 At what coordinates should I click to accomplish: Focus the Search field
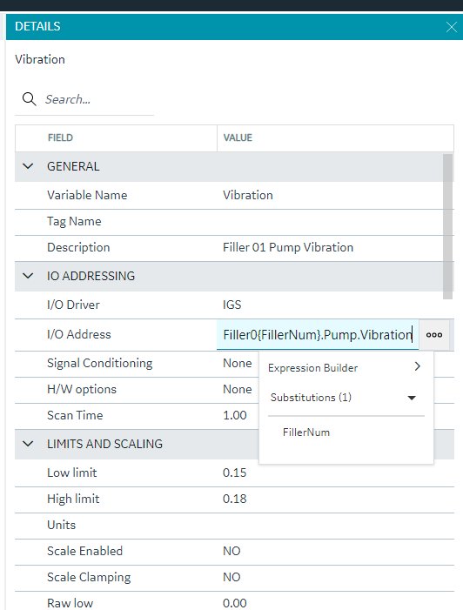click(x=99, y=99)
